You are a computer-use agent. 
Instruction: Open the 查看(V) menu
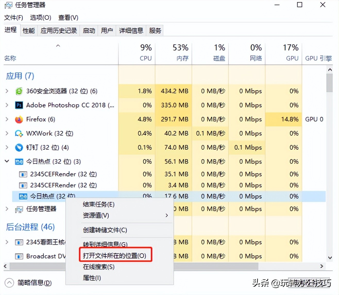(x=68, y=18)
